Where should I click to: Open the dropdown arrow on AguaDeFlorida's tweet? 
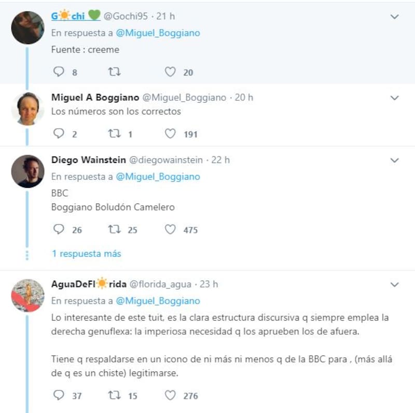pos(394,285)
